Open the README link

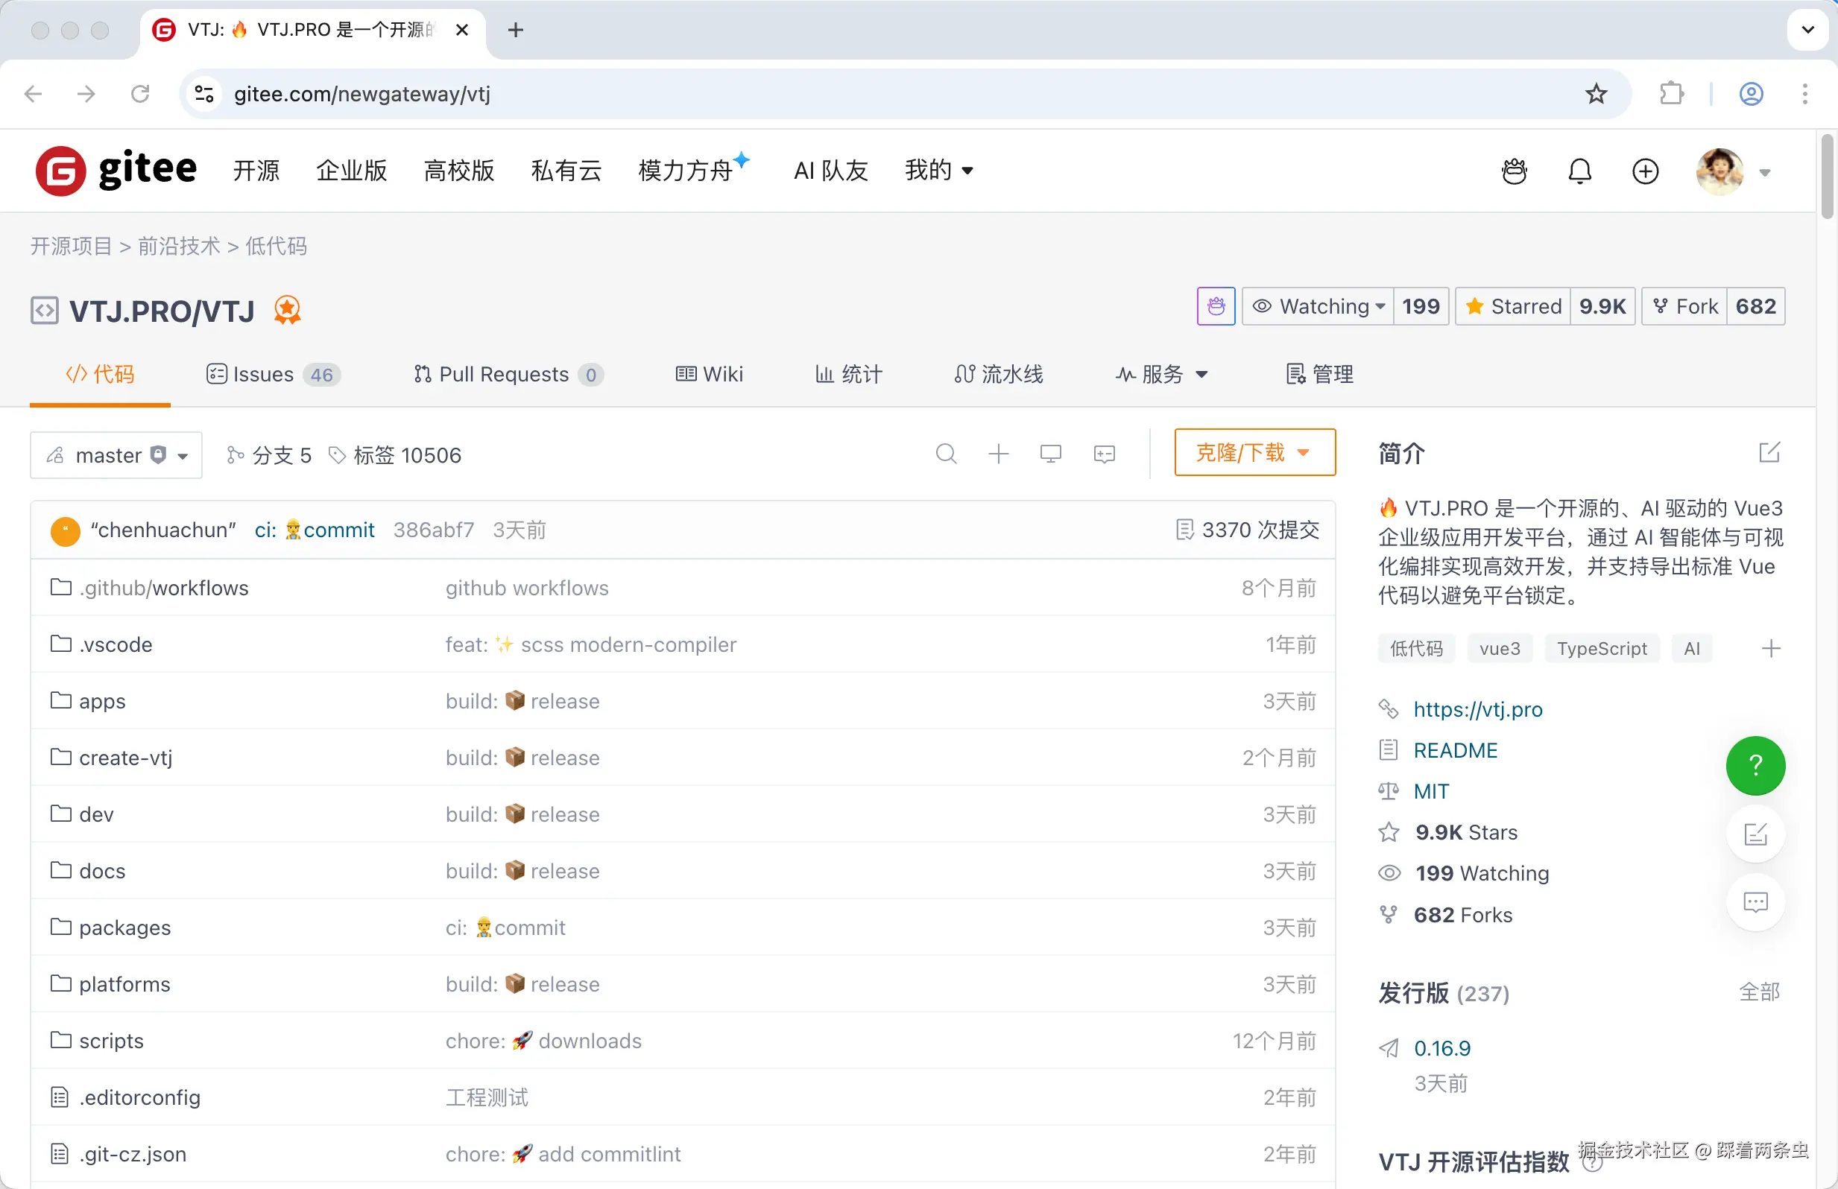[1455, 749]
